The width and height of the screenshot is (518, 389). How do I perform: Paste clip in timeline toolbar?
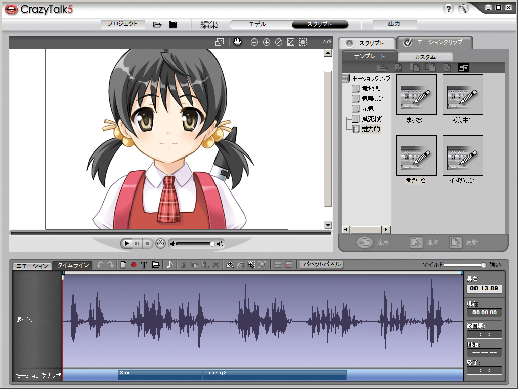pos(205,265)
